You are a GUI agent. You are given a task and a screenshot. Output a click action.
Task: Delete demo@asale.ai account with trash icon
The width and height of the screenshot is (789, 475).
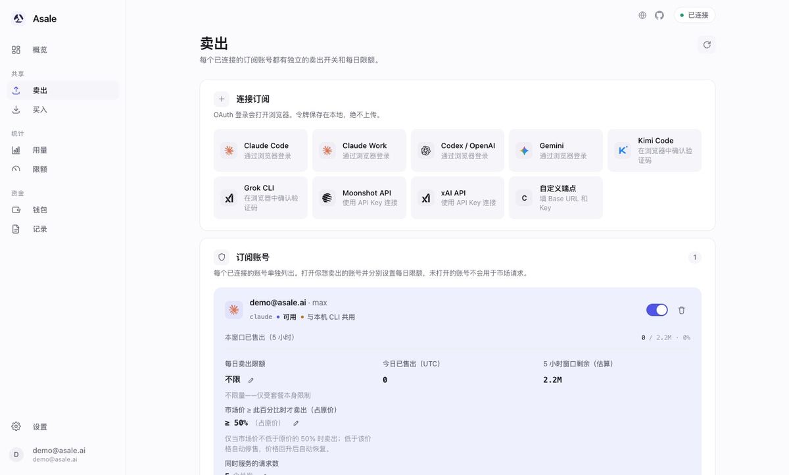click(x=682, y=310)
